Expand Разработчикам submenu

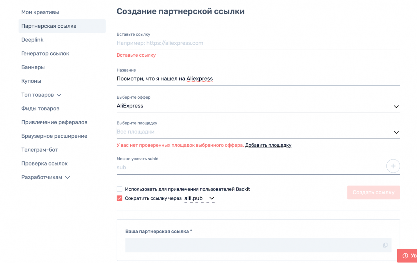pyautogui.click(x=46, y=177)
